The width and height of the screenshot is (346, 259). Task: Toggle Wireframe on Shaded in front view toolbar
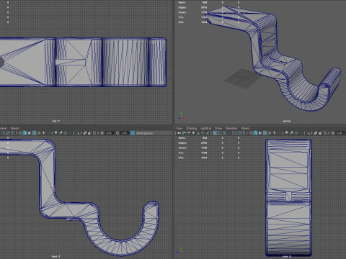coord(34,133)
